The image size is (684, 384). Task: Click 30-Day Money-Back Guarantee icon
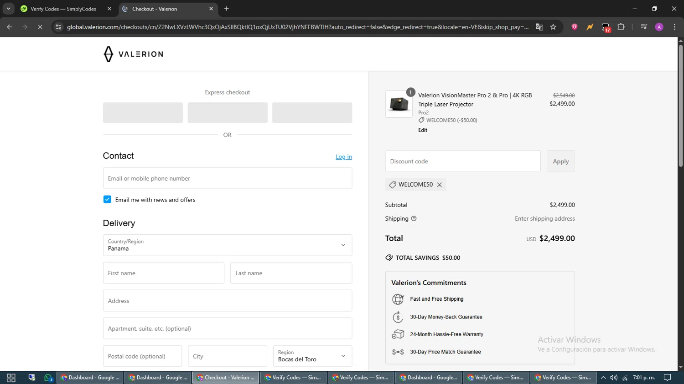[398, 317]
